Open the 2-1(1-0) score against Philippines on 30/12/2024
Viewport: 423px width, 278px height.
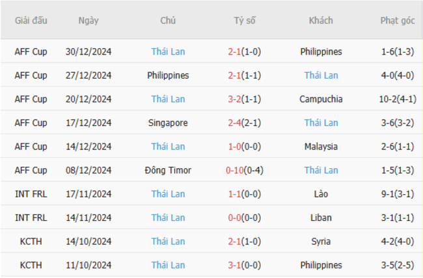click(245, 51)
